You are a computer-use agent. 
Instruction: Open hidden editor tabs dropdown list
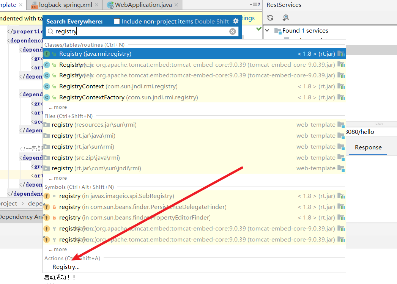point(255,5)
